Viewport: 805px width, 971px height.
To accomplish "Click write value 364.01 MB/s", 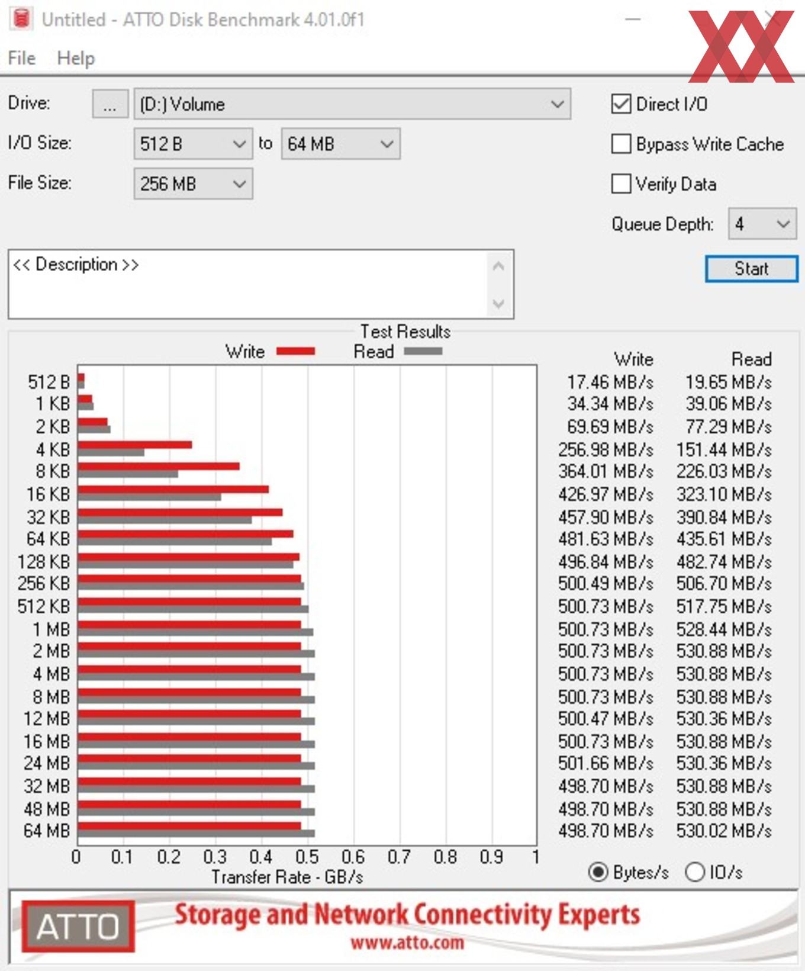I will click(606, 471).
